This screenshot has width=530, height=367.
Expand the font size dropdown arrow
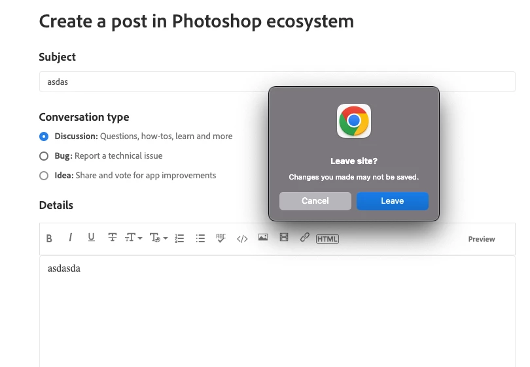click(140, 238)
